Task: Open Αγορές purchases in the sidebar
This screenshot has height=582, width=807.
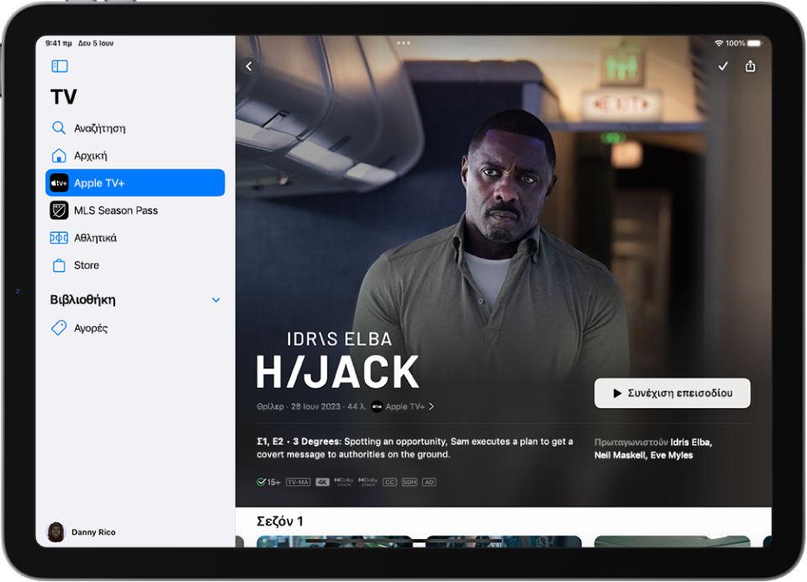Action: 91,327
